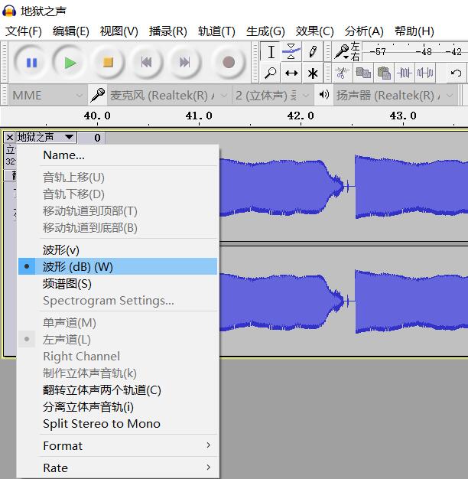468x479 pixels.
Task: Open the 效果(C) menu
Action: (314, 31)
